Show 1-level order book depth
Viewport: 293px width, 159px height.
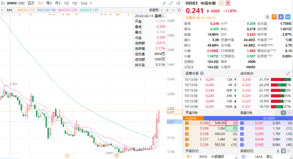(x=278, y=113)
